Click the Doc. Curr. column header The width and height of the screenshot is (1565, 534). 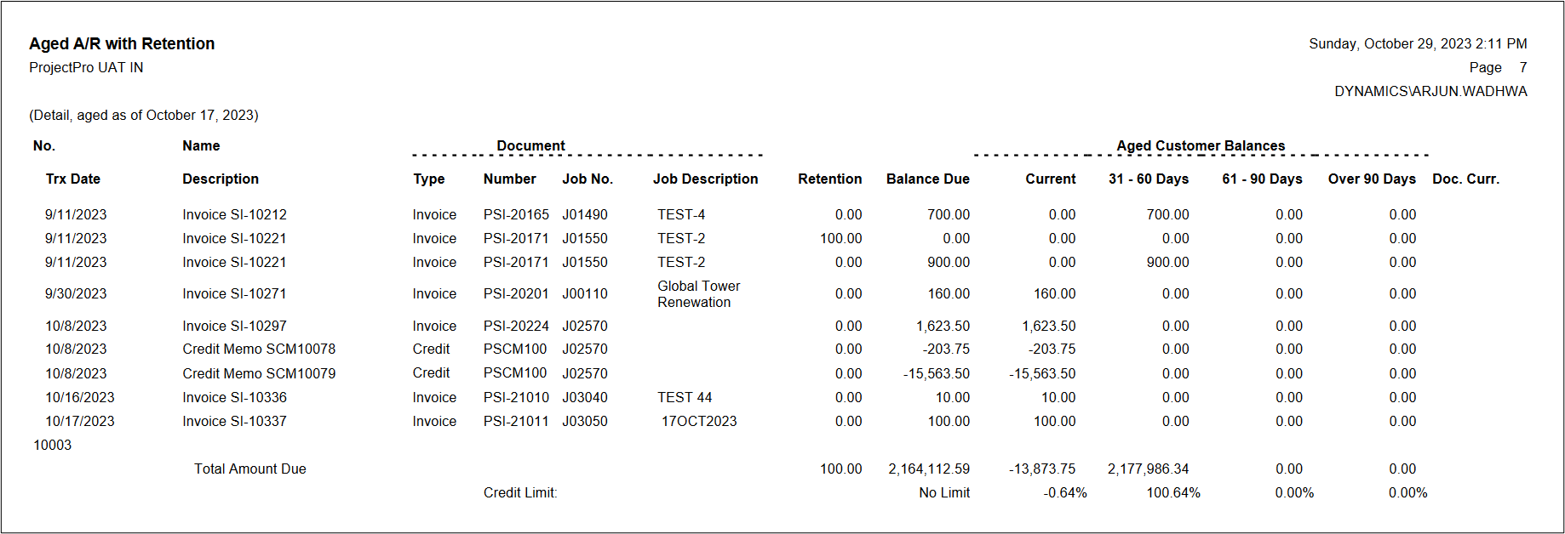tap(1465, 179)
